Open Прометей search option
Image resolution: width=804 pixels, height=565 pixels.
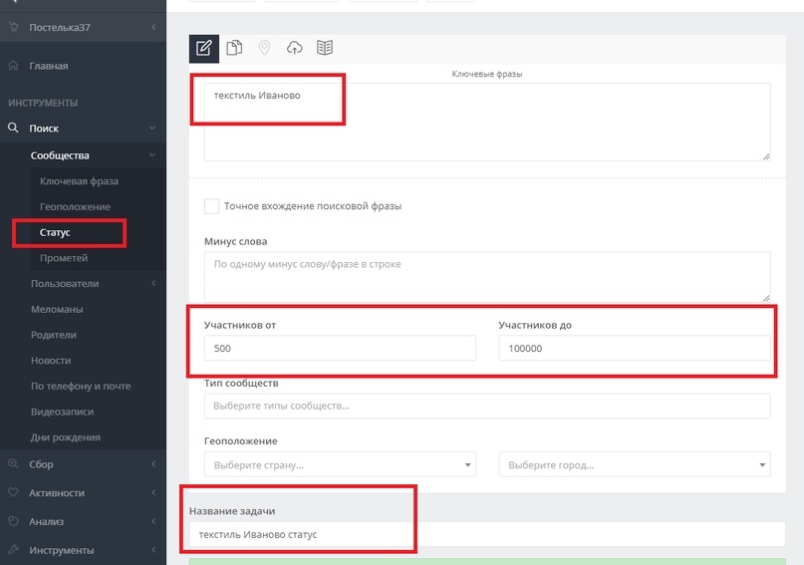(64, 258)
